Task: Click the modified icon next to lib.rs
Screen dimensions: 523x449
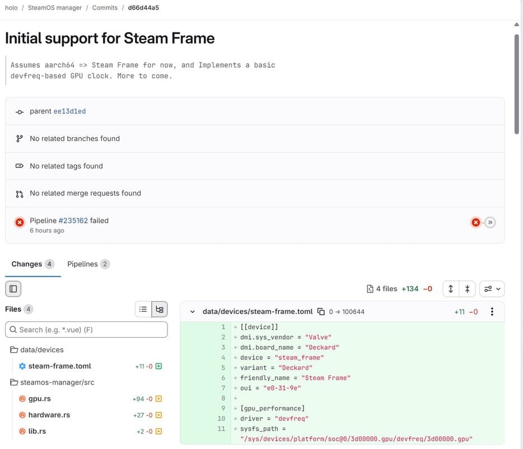Action: [159, 431]
